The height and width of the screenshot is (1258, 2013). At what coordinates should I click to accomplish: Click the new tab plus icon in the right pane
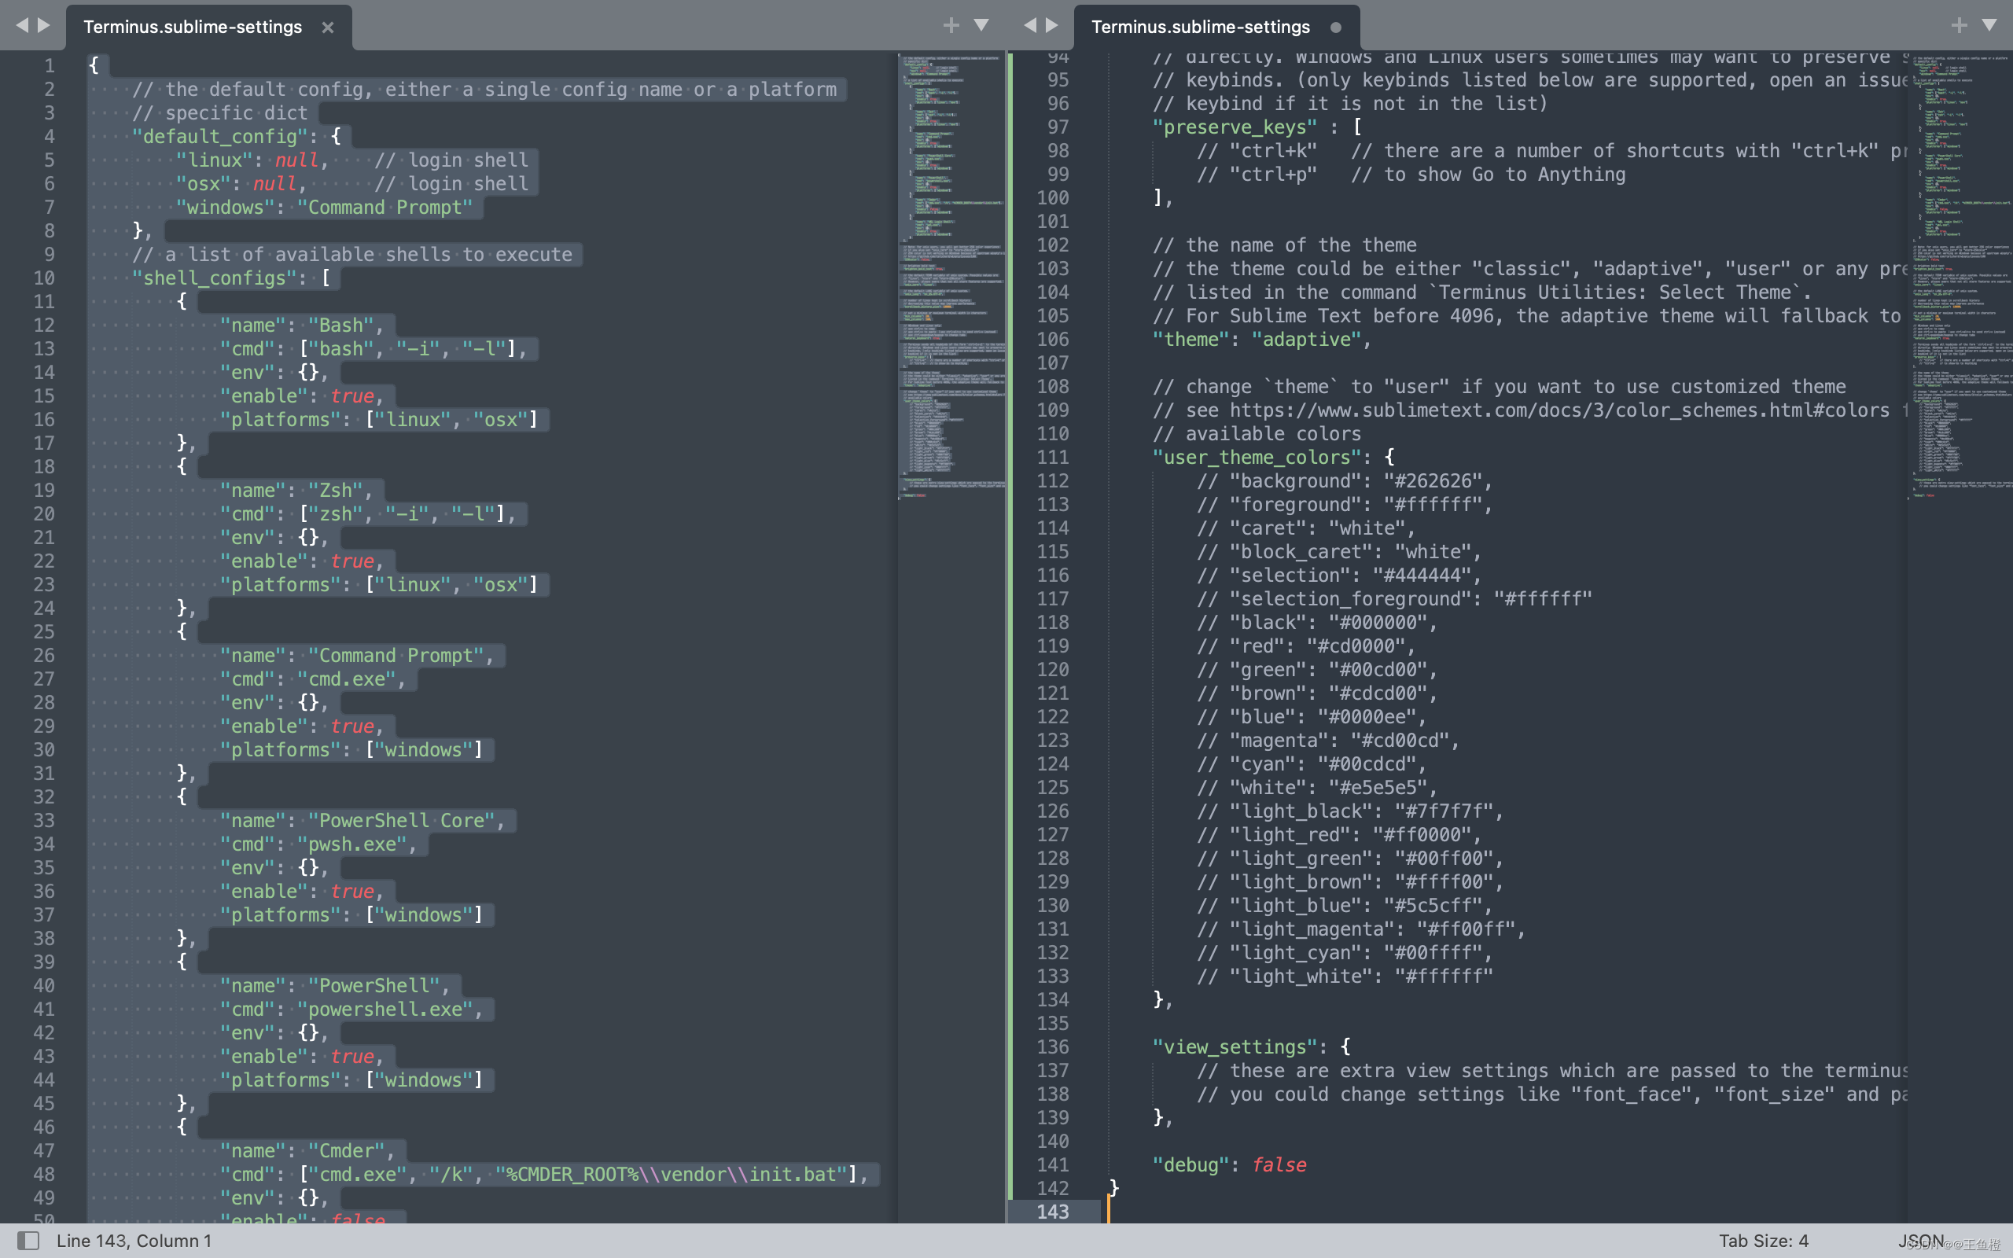(x=1960, y=25)
